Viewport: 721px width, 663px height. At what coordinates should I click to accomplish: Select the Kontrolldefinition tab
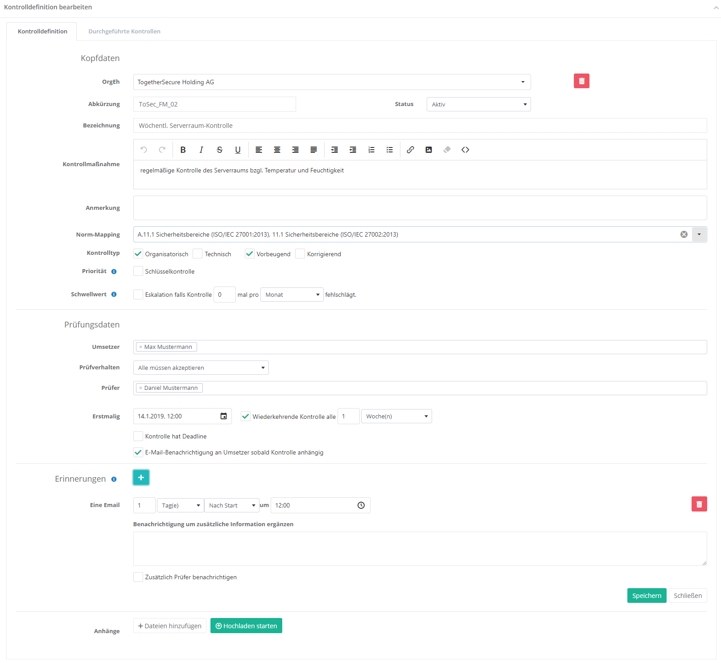pyautogui.click(x=42, y=31)
